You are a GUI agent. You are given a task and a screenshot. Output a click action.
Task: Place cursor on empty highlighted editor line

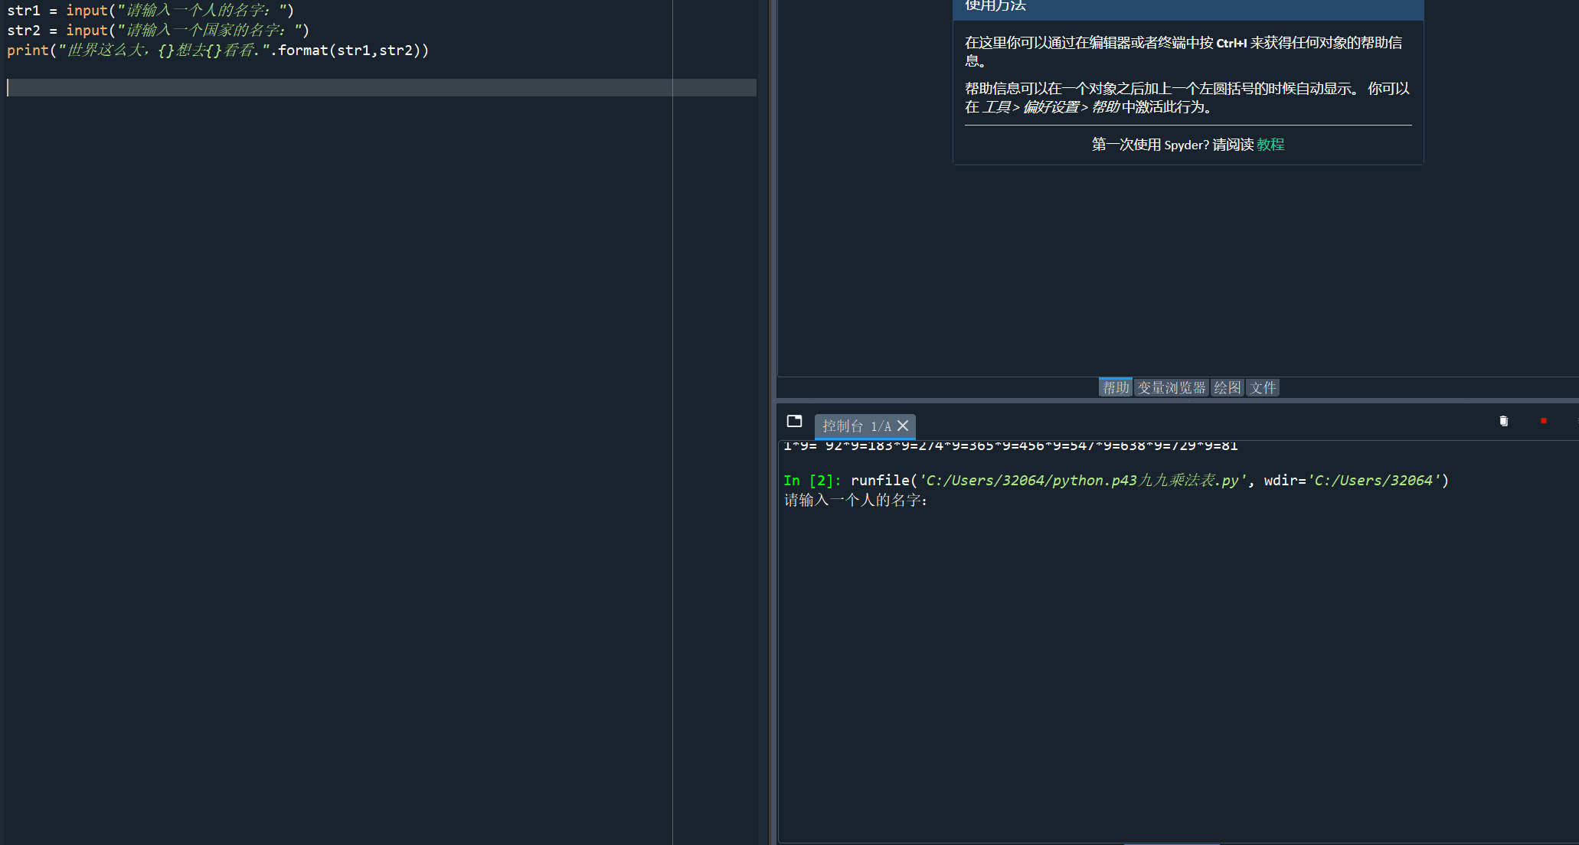pos(306,87)
